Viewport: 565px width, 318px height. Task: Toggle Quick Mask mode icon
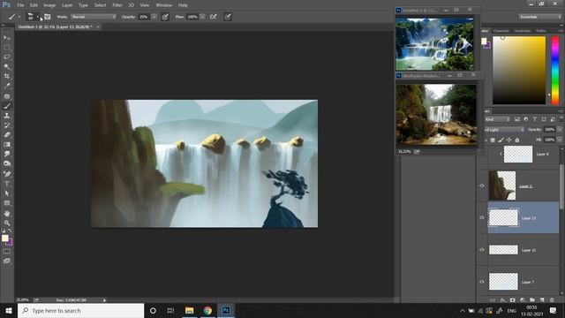coord(7,251)
